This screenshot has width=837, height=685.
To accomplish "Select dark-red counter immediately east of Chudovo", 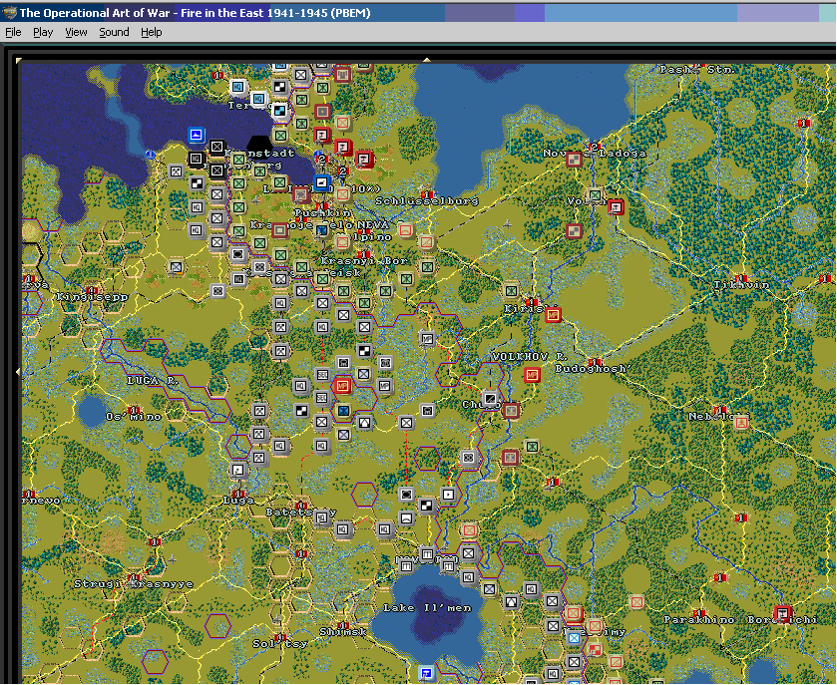I will point(511,411).
